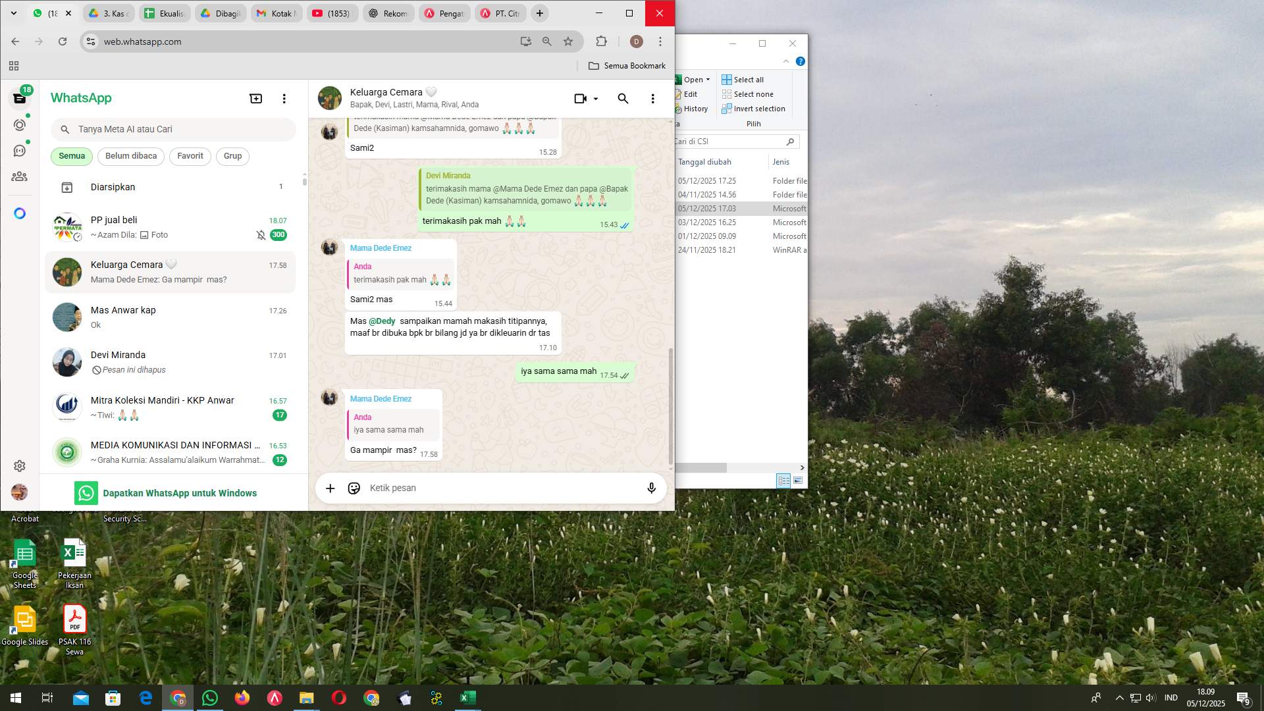Expand the Open button dropdown in File Explorer
Screen dimensions: 1264x711
tap(709, 79)
